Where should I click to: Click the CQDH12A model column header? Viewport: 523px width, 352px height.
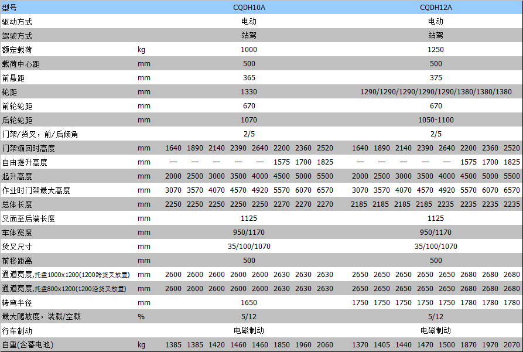tap(436, 7)
